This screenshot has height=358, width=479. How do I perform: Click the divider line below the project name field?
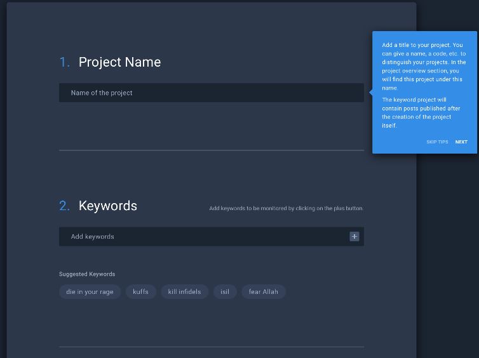pos(211,150)
